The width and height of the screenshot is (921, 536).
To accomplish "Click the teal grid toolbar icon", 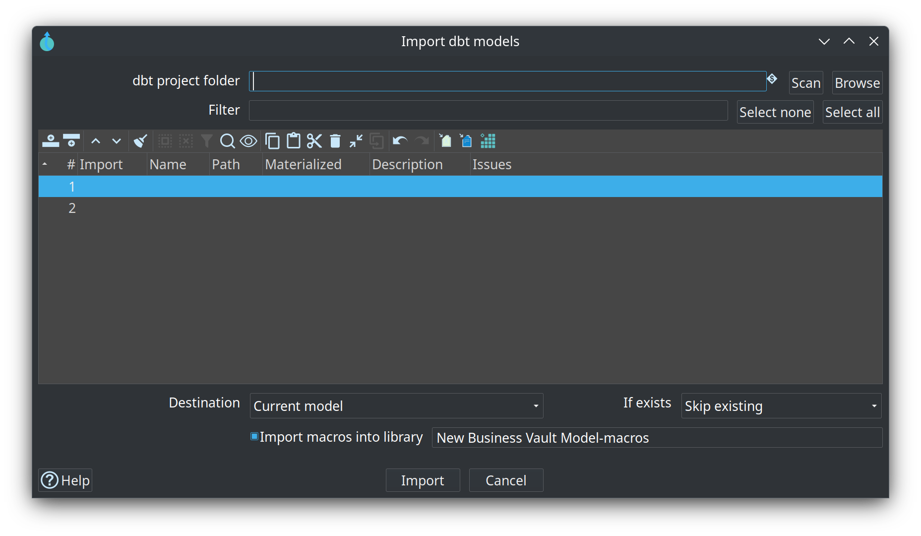I will [488, 141].
